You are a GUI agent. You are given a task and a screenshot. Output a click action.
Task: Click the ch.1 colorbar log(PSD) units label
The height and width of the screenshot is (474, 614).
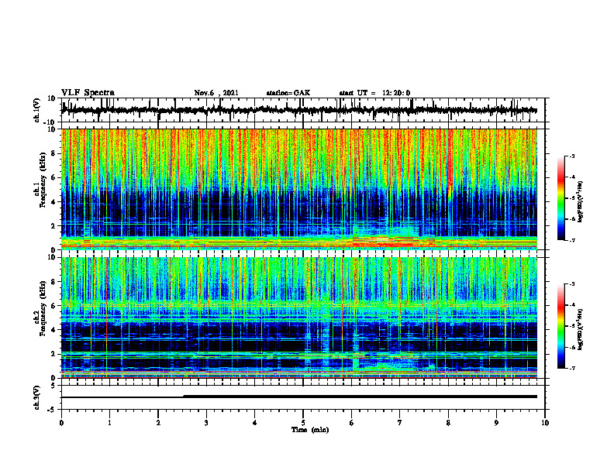pos(581,202)
